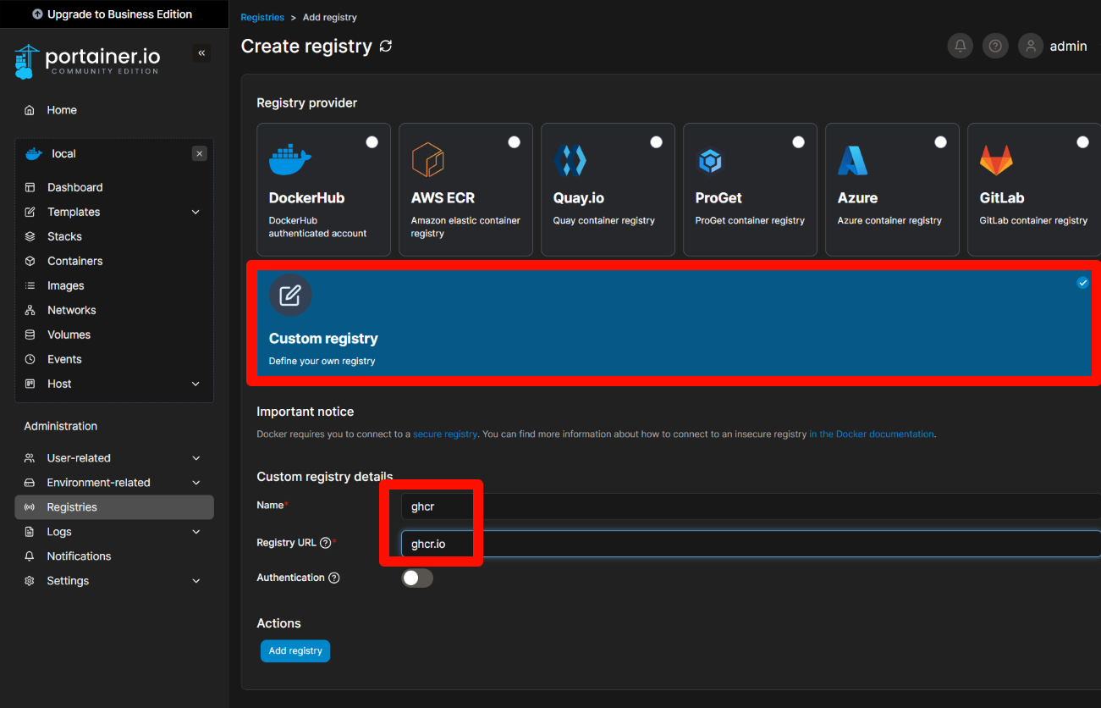
Task: Click the checked Custom registry radio button
Action: (x=1082, y=283)
